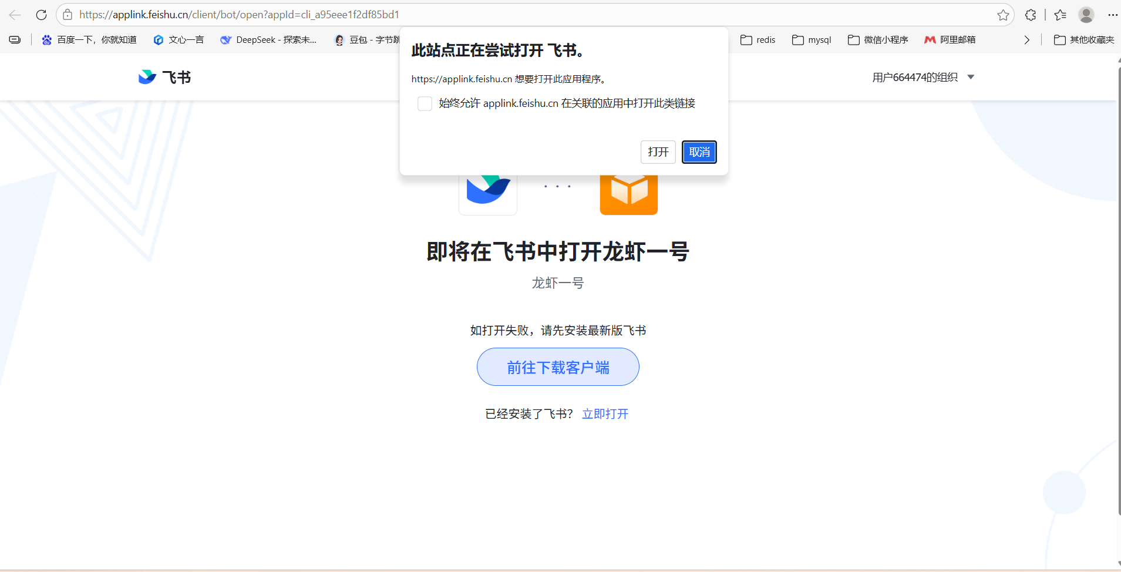Click heading 即将在飞书中打开龙虾一号

(x=558, y=252)
